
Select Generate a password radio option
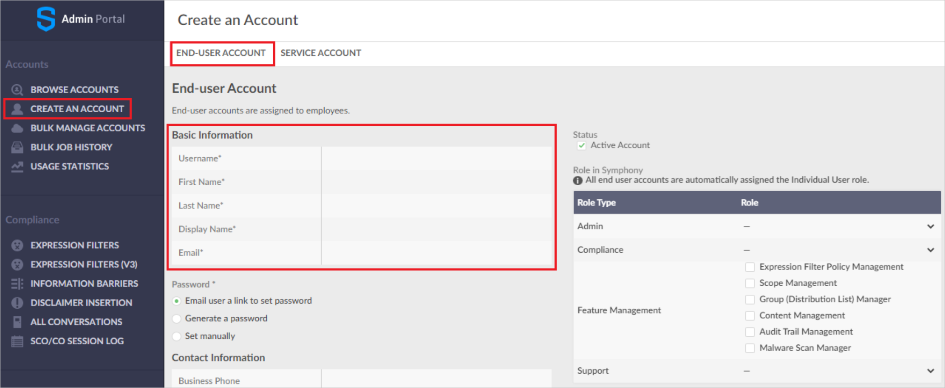click(177, 319)
